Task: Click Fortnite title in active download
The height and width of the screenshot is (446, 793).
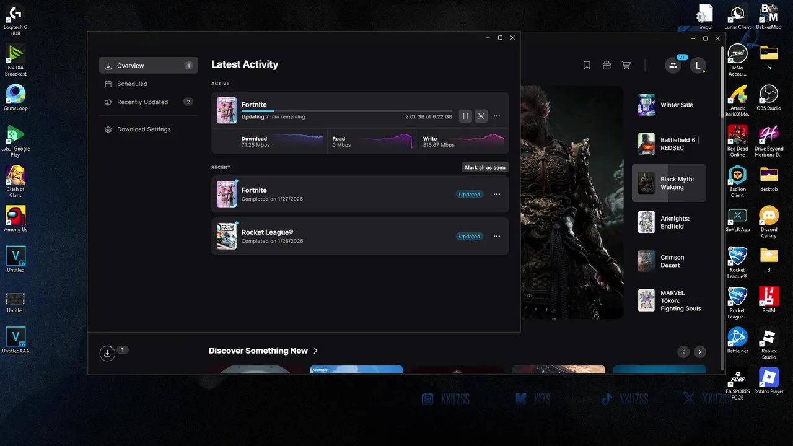Action: pyautogui.click(x=254, y=105)
